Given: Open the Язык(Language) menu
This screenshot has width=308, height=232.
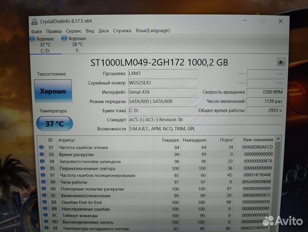Looking at the screenshot, I should [153, 31].
